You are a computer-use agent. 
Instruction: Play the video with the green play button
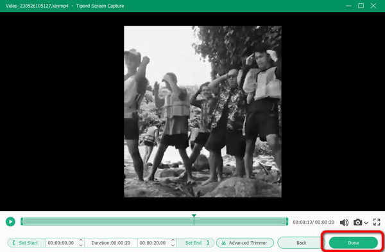(10, 222)
